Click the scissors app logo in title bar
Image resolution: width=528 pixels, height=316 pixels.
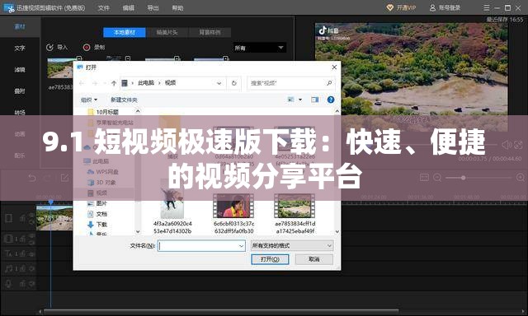[x=9, y=8]
